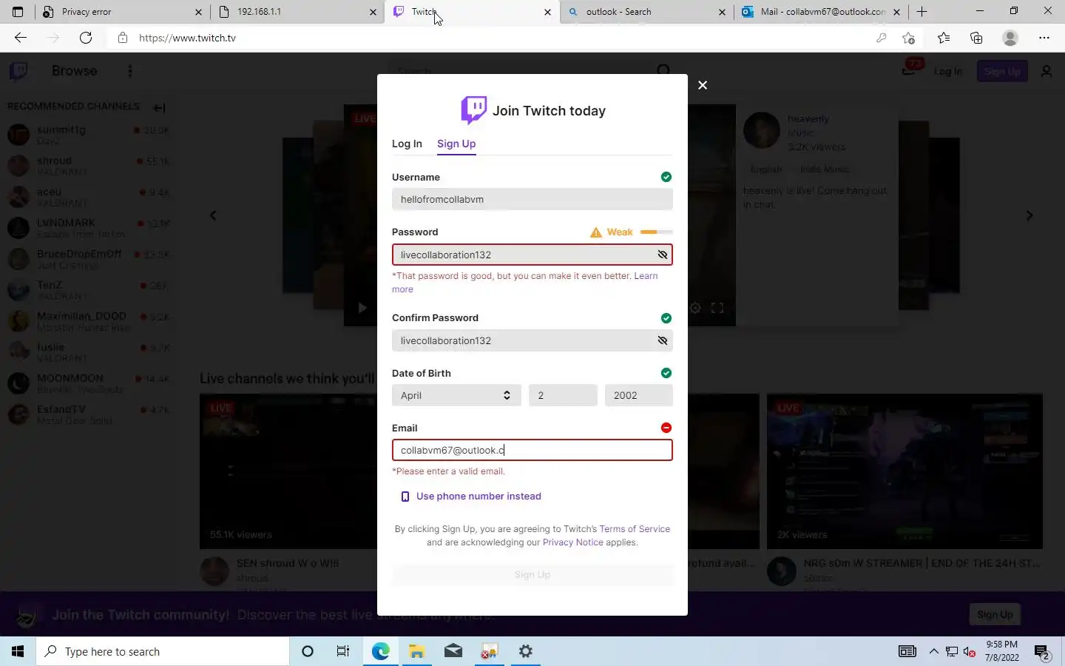Click the header Sign Up button
The image size is (1065, 666).
(x=1002, y=71)
